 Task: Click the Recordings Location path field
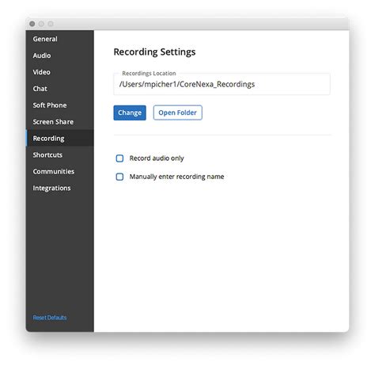click(222, 84)
